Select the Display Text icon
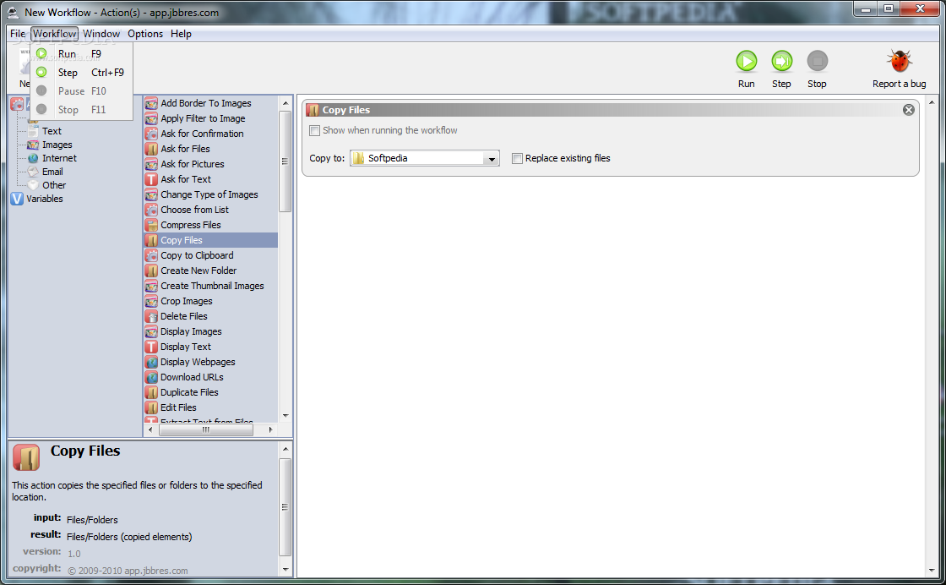946x585 pixels. coord(151,347)
